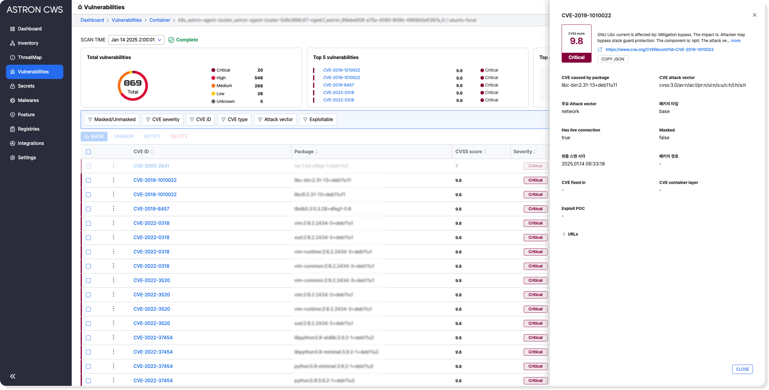Click the Masked/Unmasked filter funnel icon
Viewport: 769px width, 390px height.
(x=90, y=120)
